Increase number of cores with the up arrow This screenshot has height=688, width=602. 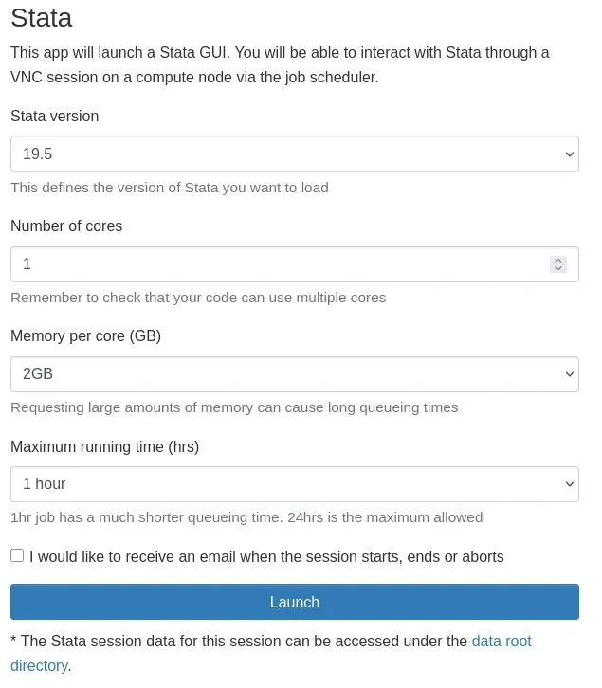point(558,261)
